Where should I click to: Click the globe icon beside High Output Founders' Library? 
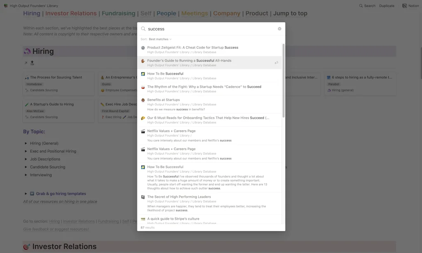pyautogui.click(x=5, y=5)
